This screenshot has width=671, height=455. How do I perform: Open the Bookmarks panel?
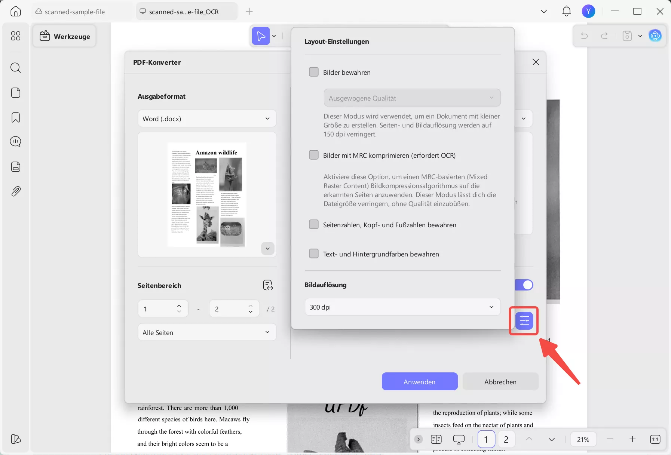click(16, 117)
